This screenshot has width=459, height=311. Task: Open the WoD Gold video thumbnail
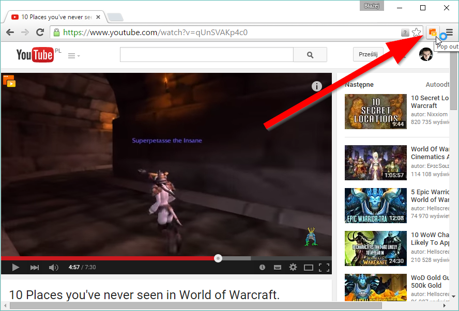pyautogui.click(x=376, y=288)
